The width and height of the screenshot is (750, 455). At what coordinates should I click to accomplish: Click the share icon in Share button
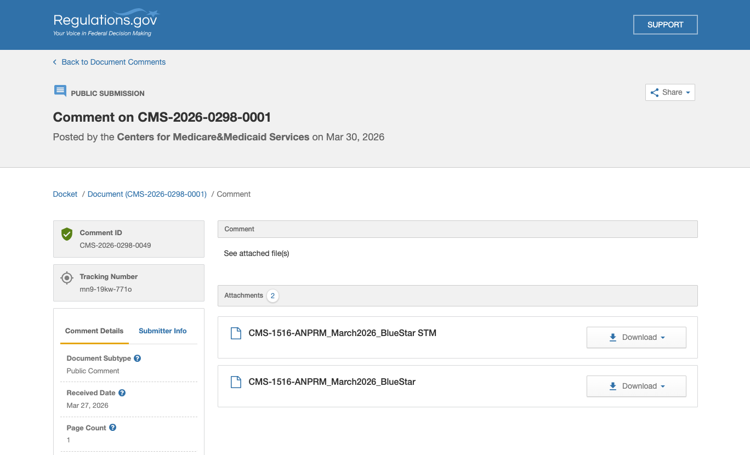pos(655,92)
